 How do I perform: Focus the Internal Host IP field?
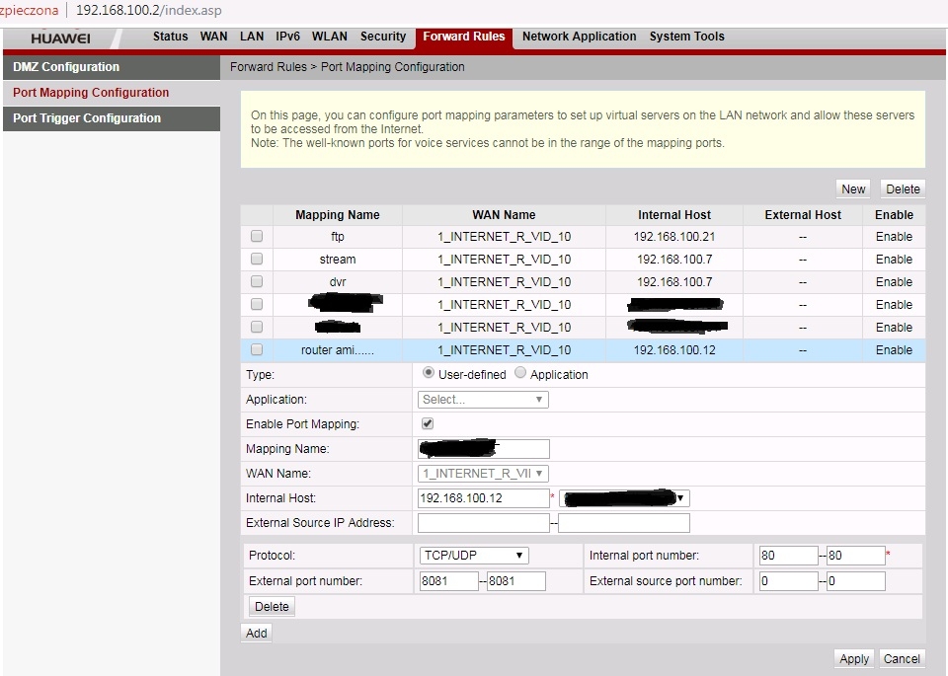click(484, 498)
